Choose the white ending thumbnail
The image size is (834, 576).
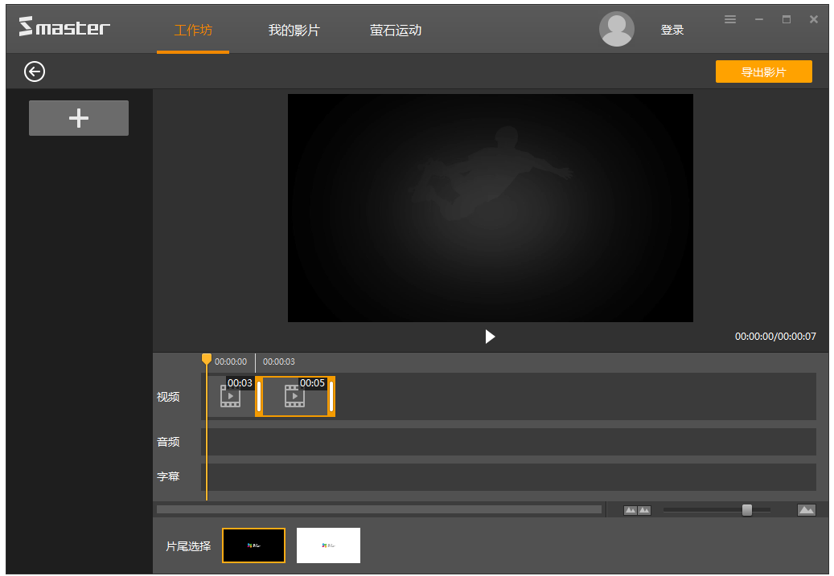tap(328, 545)
